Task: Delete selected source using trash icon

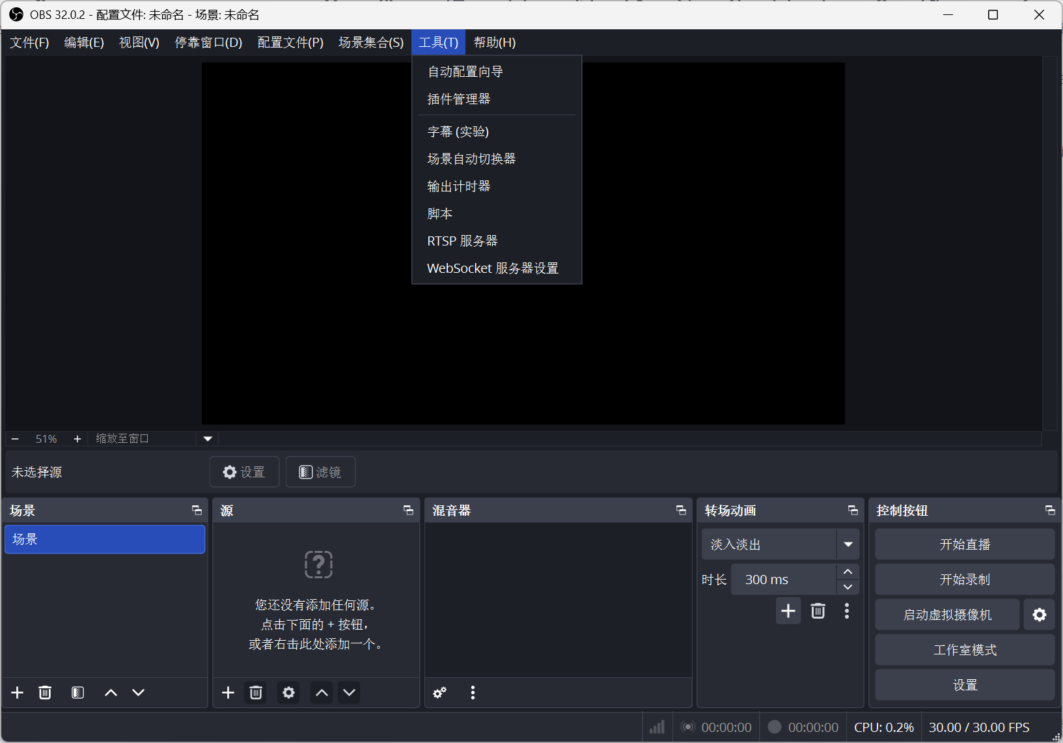Action: [255, 692]
